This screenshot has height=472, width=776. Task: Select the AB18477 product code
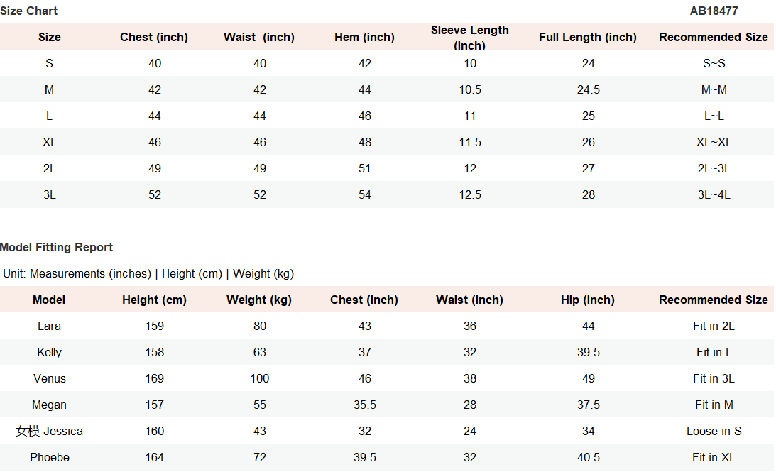click(714, 11)
